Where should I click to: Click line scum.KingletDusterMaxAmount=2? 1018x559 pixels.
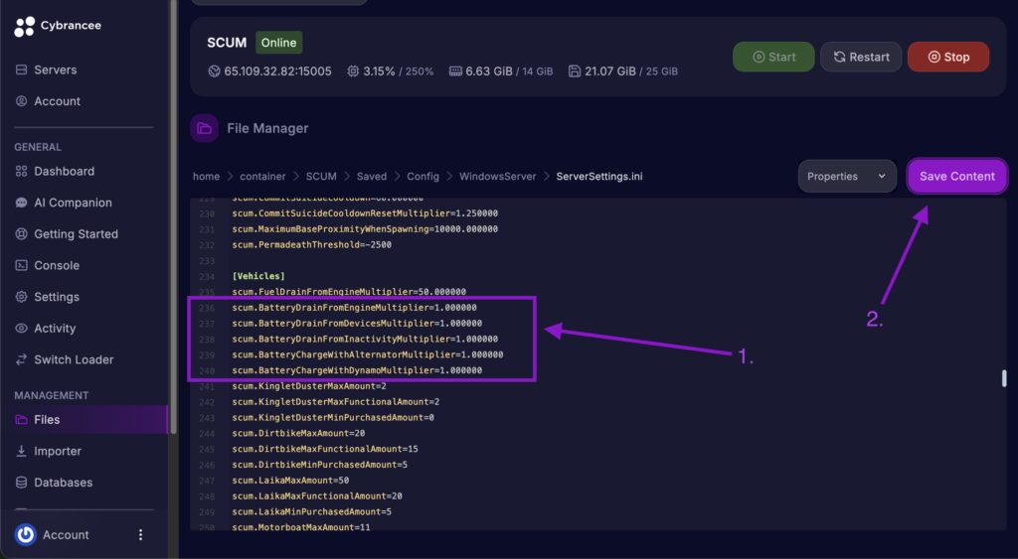click(309, 386)
